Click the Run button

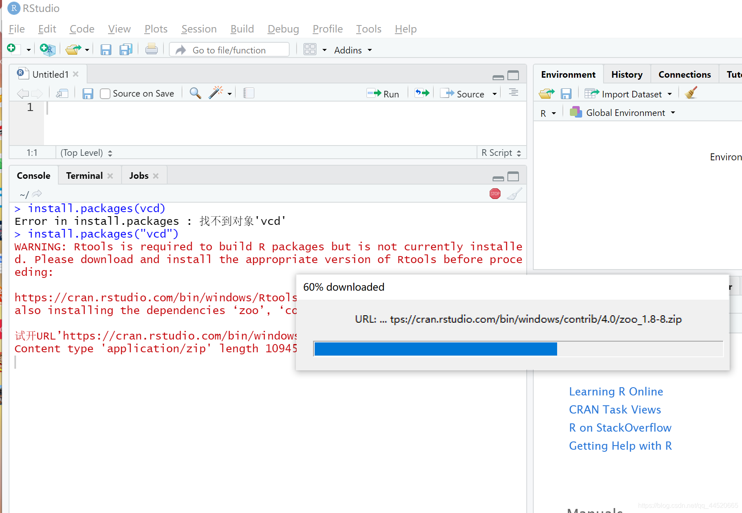(383, 94)
